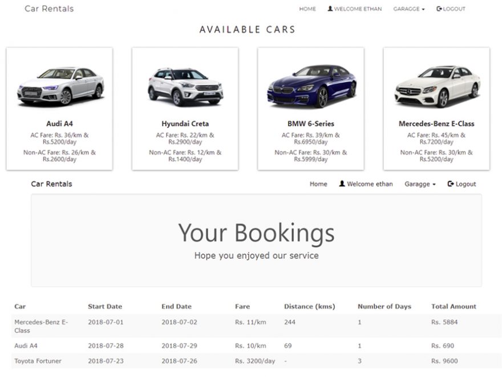Click the Total Amount column header

[454, 306]
